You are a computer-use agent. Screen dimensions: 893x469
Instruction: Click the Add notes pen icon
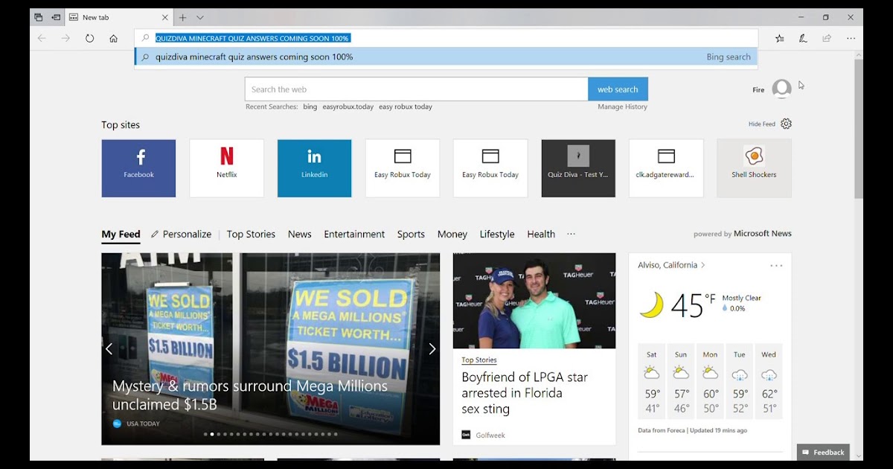click(x=803, y=38)
